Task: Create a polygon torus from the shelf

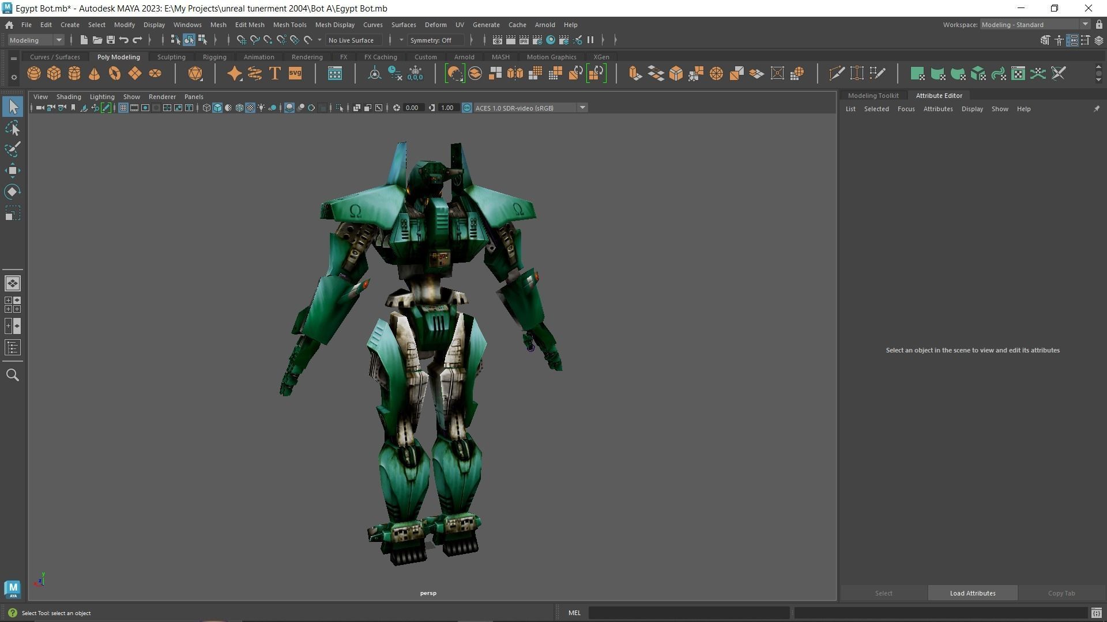Action: click(115, 74)
